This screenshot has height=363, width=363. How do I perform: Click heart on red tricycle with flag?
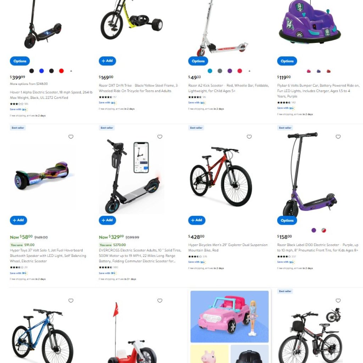[x=160, y=301]
